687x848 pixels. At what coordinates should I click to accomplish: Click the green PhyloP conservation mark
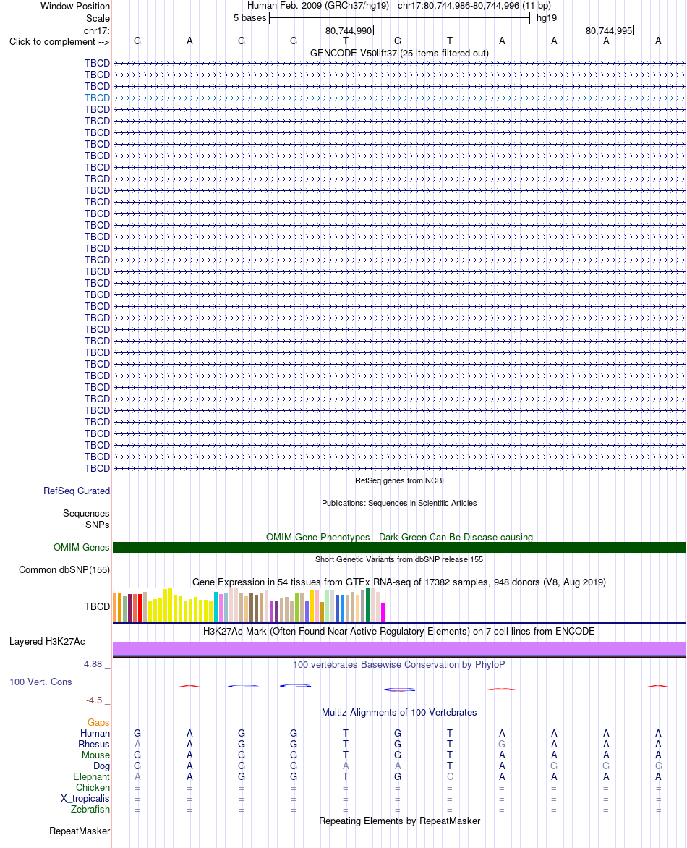pos(346,687)
